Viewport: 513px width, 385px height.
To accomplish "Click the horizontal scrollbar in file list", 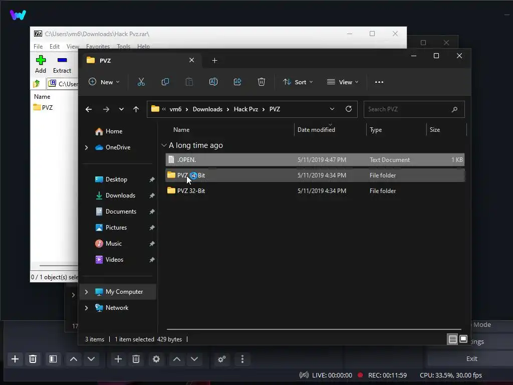I will click(x=314, y=329).
